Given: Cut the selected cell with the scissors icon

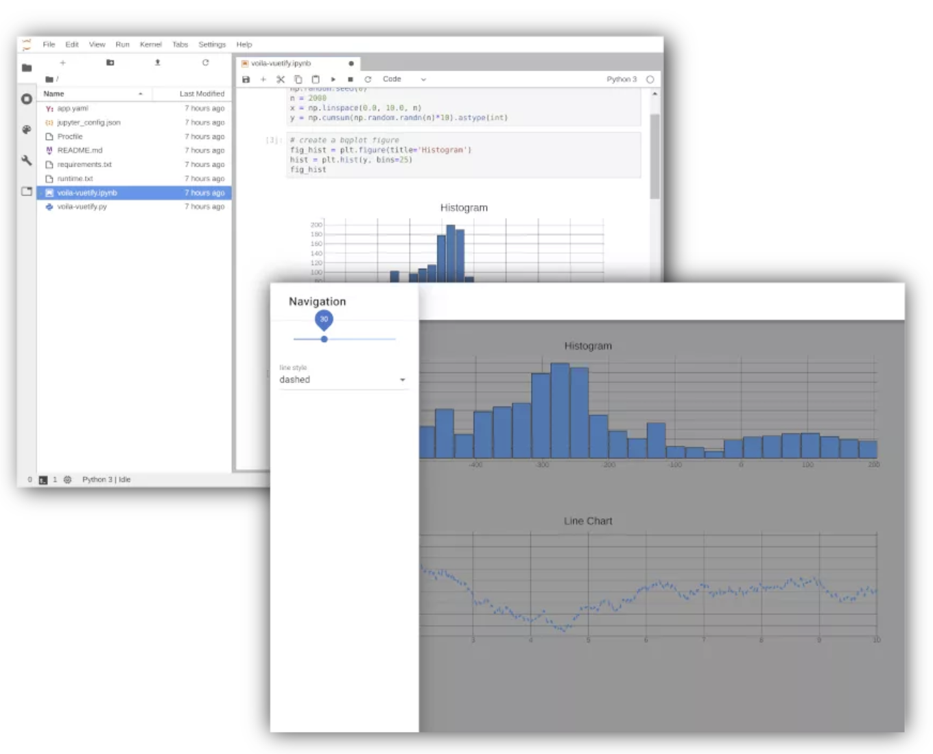Looking at the screenshot, I should [281, 80].
